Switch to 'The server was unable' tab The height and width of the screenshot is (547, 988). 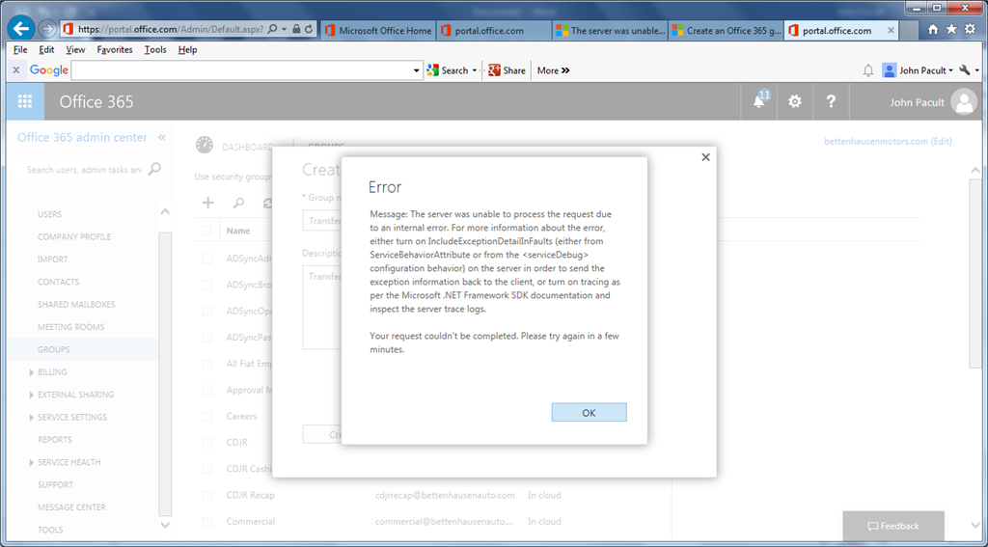[610, 30]
